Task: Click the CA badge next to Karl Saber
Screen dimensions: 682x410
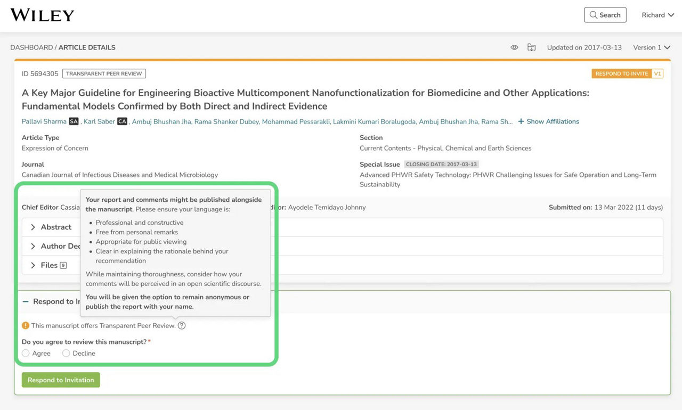Action: [122, 121]
